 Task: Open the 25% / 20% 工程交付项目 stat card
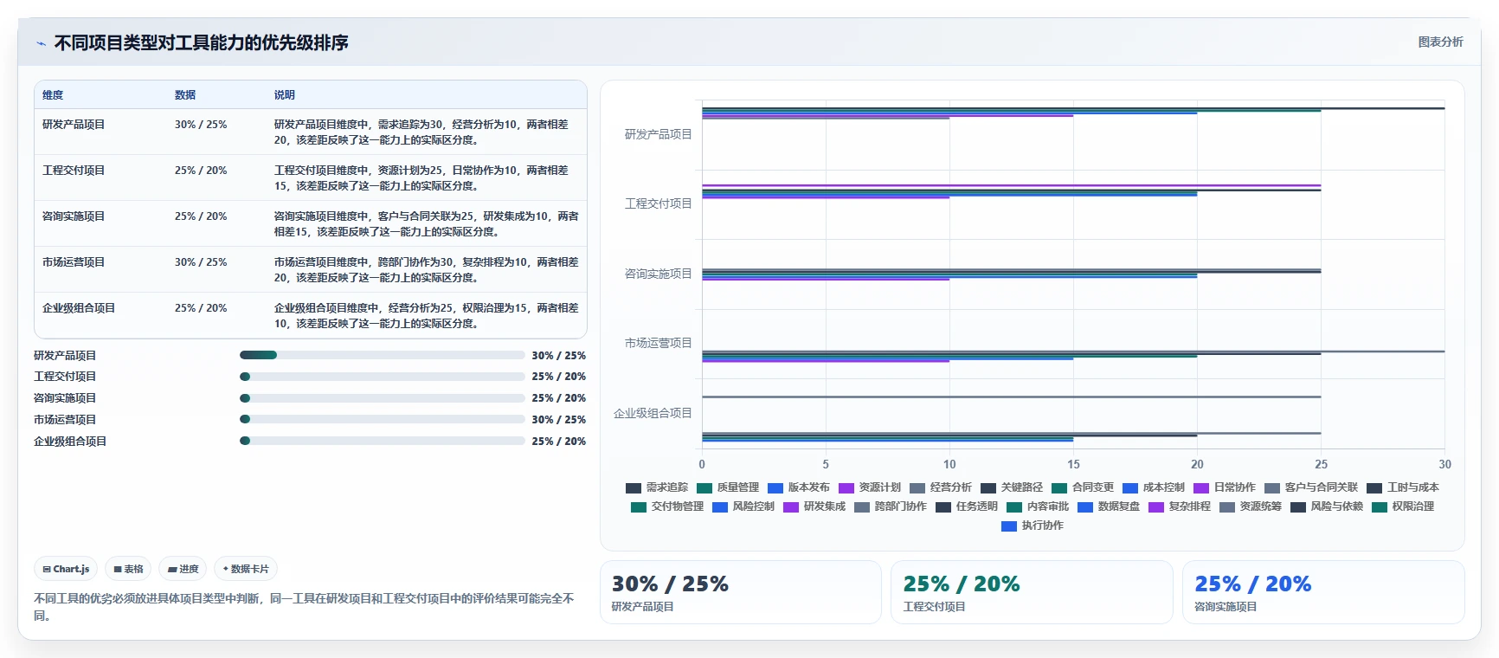pos(1032,592)
